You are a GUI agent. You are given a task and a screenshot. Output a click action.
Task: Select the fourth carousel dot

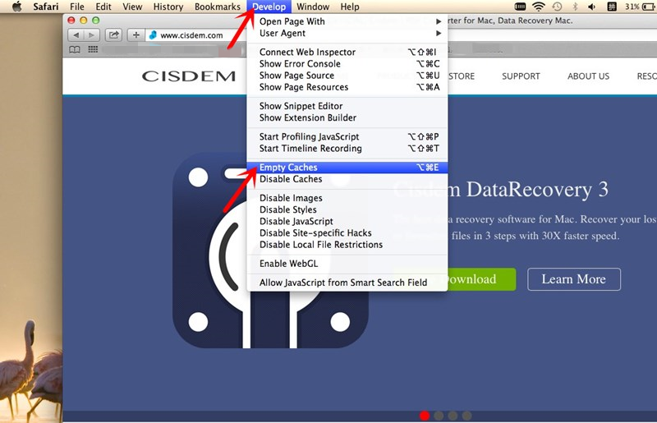tap(466, 416)
